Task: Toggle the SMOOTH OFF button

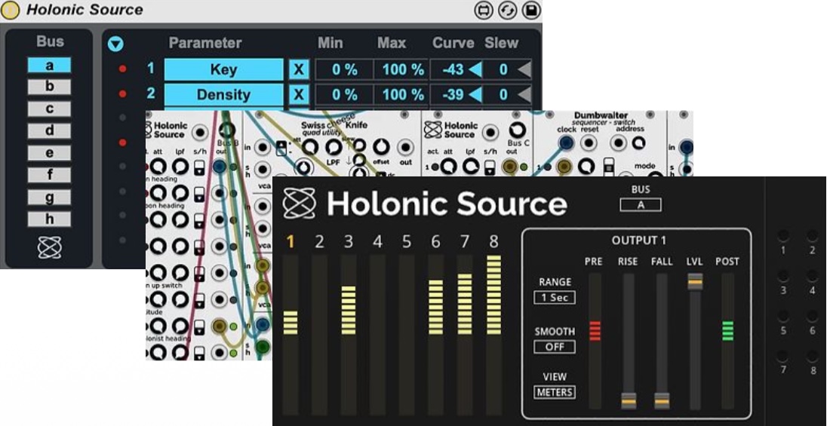Action: tap(555, 347)
